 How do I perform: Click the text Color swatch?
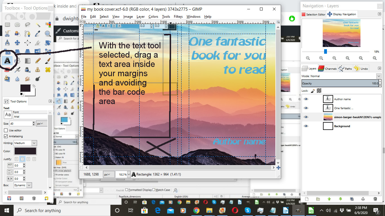[x=25, y=151]
